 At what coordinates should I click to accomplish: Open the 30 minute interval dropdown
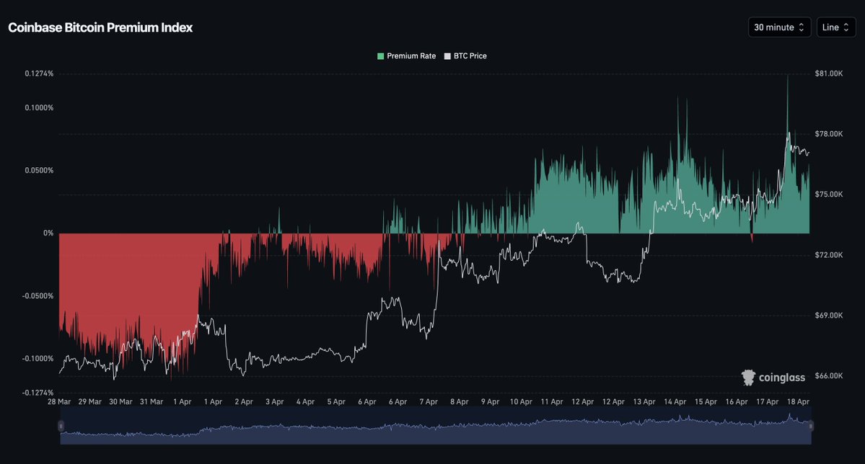pos(779,27)
